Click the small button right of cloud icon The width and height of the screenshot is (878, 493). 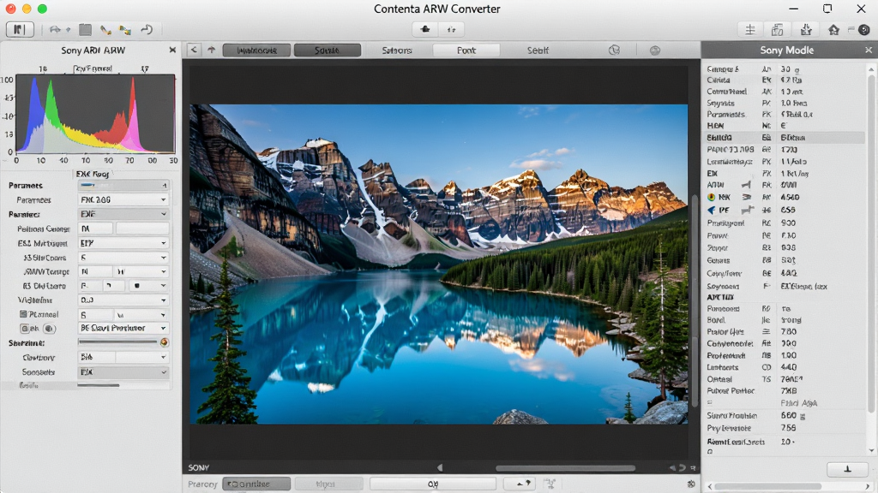(451, 29)
